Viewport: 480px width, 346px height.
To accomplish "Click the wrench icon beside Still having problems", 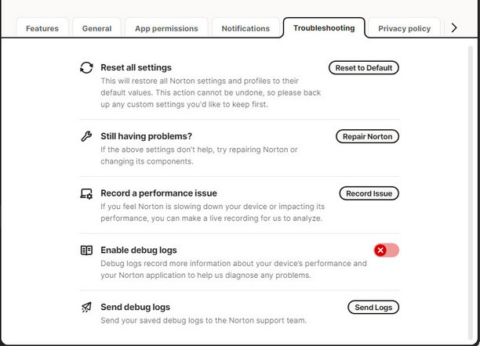I will 87,136.
